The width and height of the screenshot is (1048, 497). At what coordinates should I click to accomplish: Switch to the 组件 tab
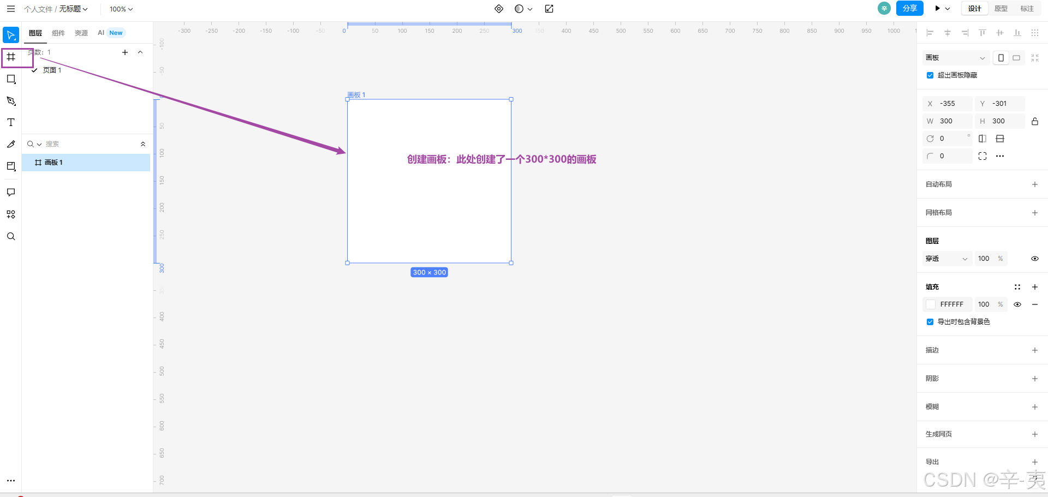58,33
